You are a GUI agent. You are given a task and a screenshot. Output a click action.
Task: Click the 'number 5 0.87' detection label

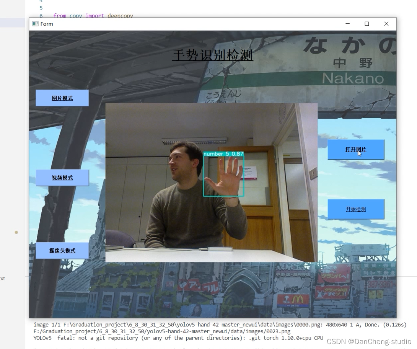coord(223,154)
